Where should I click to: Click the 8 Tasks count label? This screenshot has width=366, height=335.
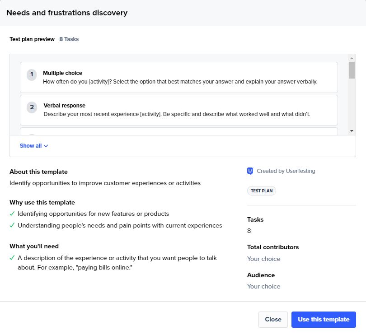point(69,39)
